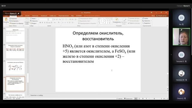Open the Переходы tab
This screenshot has height=108, width=192.
pos(35,16)
